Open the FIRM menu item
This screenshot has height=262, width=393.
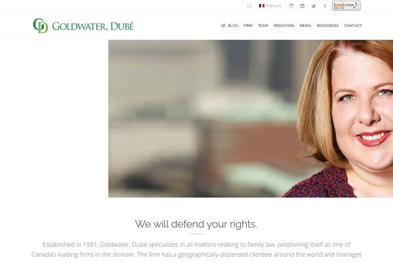coord(248,26)
